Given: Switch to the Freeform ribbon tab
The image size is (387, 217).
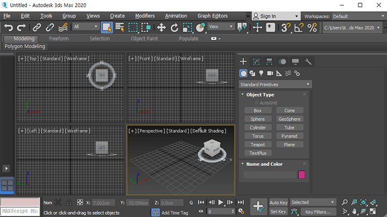Looking at the screenshot, I should 59,39.
